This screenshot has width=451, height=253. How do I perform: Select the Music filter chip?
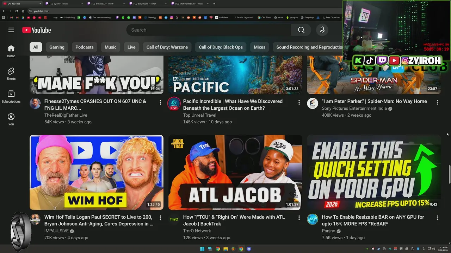[110, 47]
